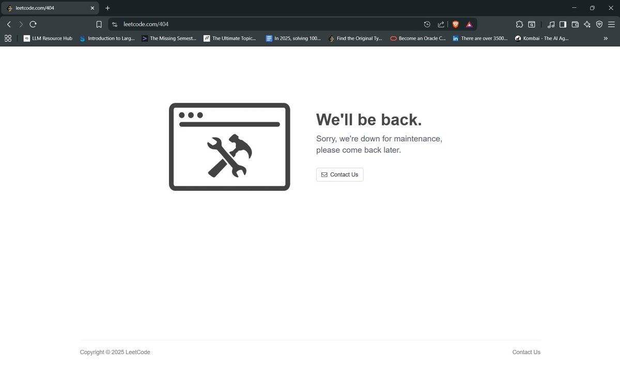
Task: Click the Contact Us button with envelope
Action: pyautogui.click(x=340, y=174)
